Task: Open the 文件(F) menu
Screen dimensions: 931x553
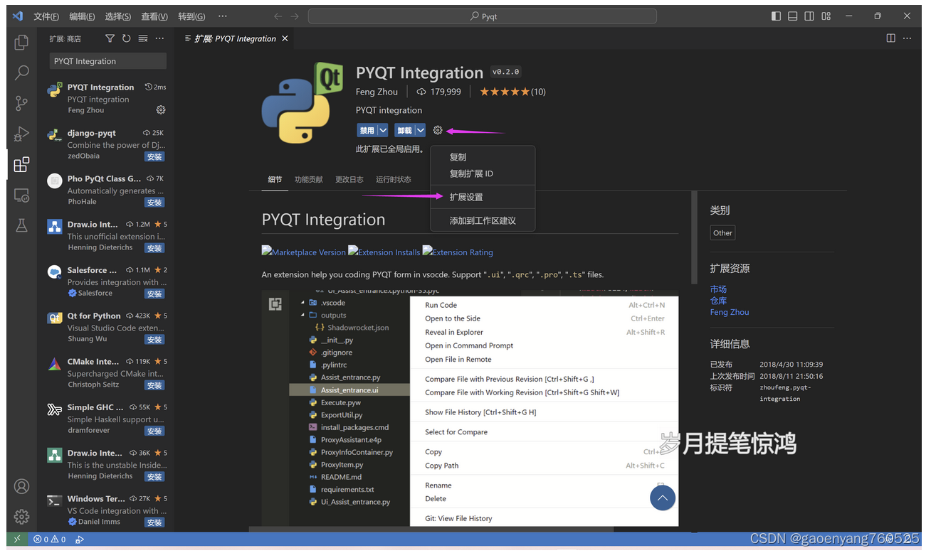Action: click(x=46, y=16)
